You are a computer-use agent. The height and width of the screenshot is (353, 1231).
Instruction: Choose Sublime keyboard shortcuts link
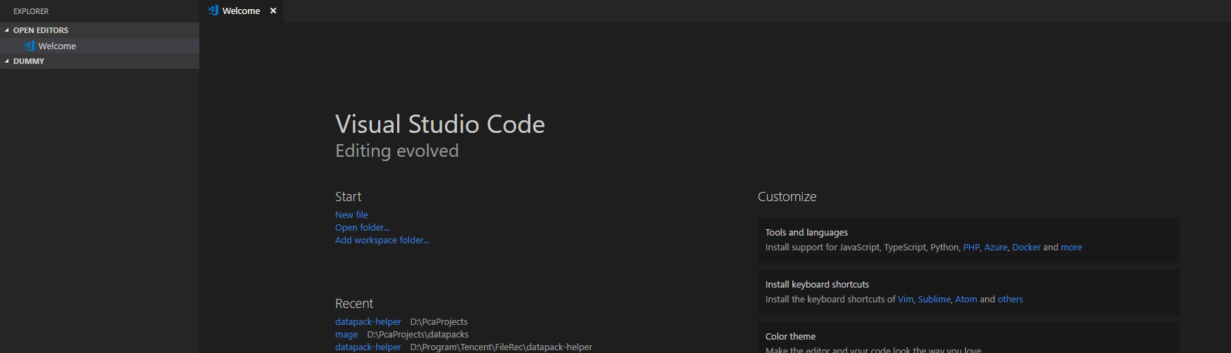(934, 299)
